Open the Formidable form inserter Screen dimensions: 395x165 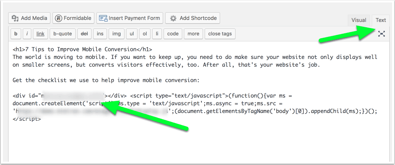pyautogui.click(x=73, y=18)
